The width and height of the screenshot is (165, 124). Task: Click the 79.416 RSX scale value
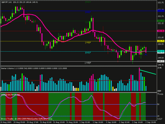(160, 94)
